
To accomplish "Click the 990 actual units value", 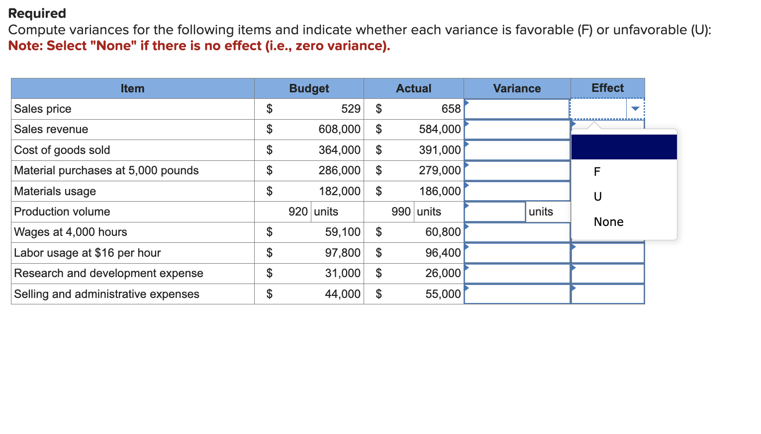I will click(x=401, y=212).
